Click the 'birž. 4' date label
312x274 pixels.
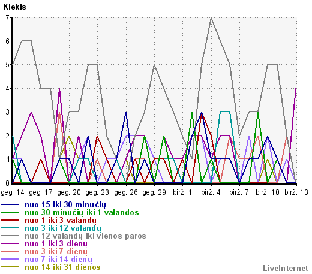(x=211, y=192)
